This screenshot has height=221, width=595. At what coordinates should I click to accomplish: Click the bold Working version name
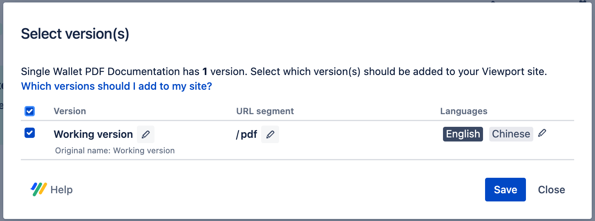pyautogui.click(x=93, y=134)
